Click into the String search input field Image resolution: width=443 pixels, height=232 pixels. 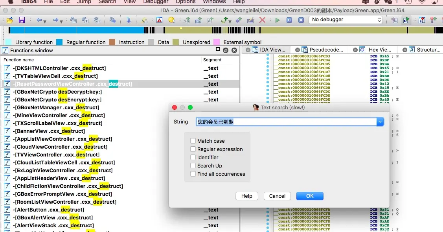click(286, 122)
